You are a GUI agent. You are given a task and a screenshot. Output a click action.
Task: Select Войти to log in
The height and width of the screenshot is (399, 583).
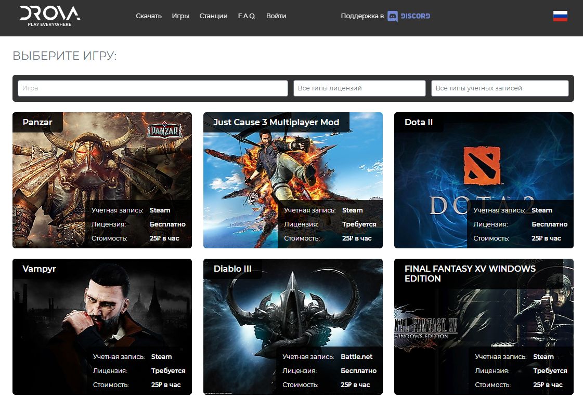[x=276, y=16]
